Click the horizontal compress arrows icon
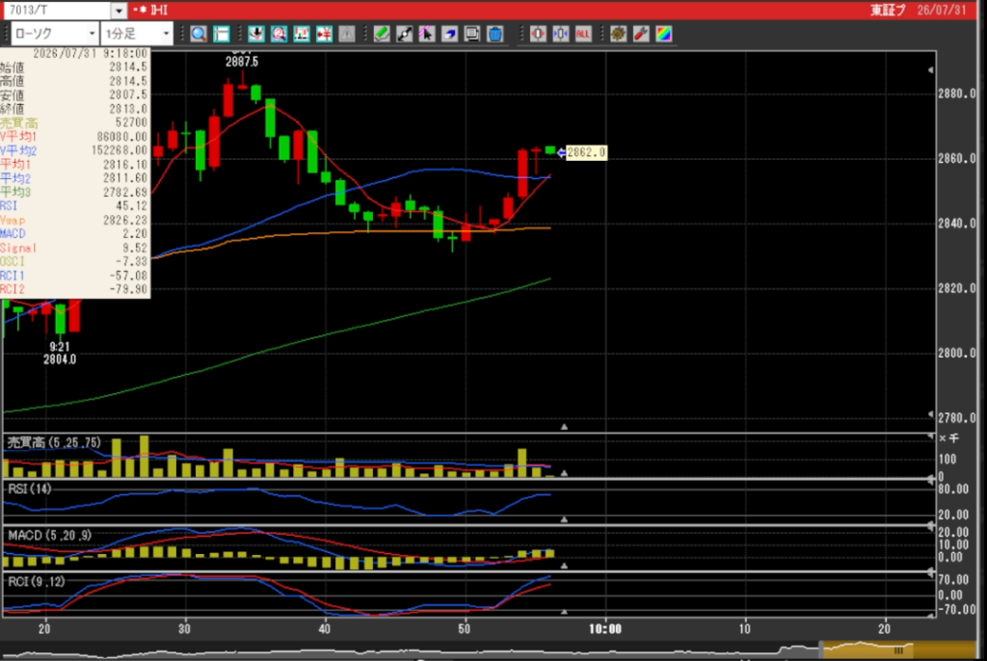 pos(560,34)
